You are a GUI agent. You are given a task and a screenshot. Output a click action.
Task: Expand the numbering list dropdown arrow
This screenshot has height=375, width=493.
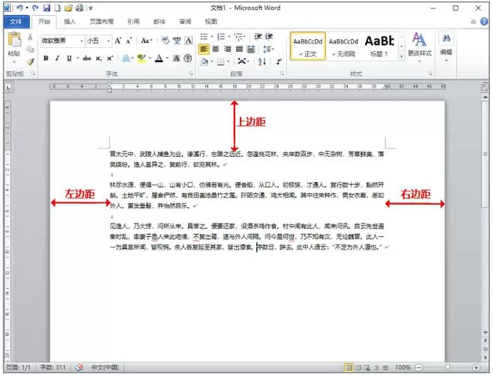[x=229, y=37]
